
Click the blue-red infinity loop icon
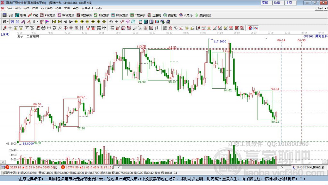(256, 28)
